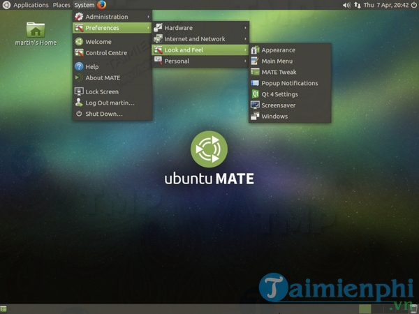Click the Log Out user icon
This screenshot has height=314, width=419.
click(79, 103)
